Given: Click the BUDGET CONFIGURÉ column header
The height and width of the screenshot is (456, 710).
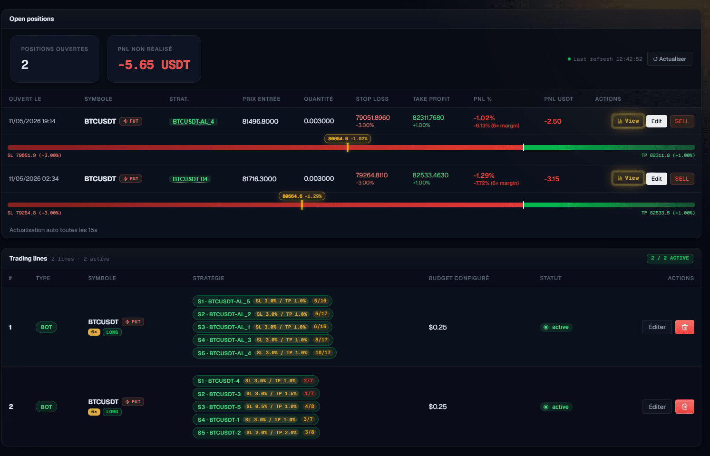Looking at the screenshot, I should click(458, 278).
